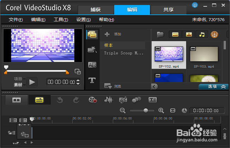Select the SP-V02.mp4 thumbnail
230x148 pixels.
[169, 55]
